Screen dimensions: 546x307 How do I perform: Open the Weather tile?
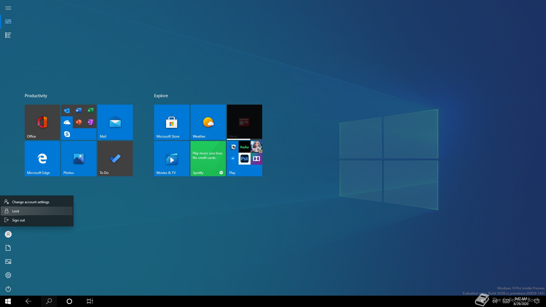[x=208, y=122]
